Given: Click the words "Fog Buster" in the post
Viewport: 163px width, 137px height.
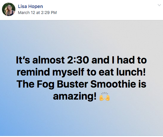Looking at the screenshot, I should (x=62, y=84).
